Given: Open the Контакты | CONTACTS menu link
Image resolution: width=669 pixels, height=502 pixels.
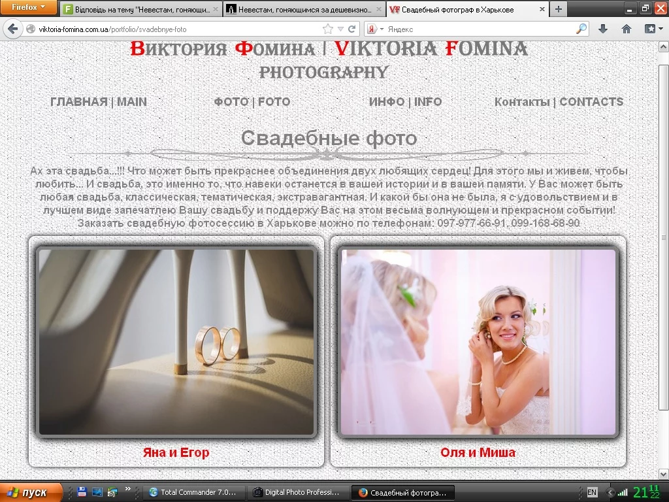Looking at the screenshot, I should [559, 102].
